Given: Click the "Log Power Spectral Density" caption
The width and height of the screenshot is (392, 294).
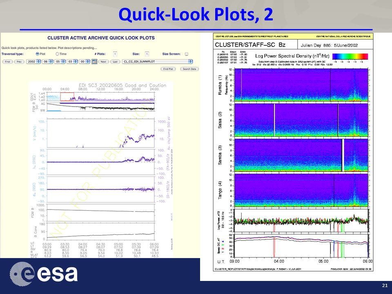Looking at the screenshot, I should pos(292,56).
